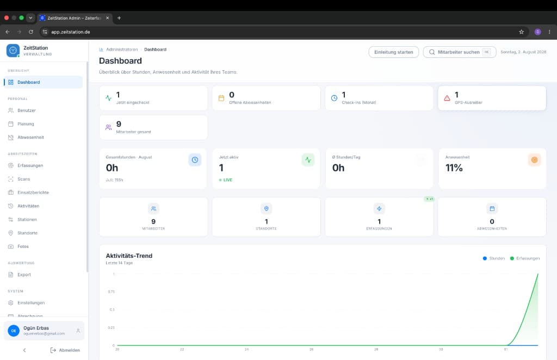Click the Sonntag, 2. August date text
557x360 pixels.
(523, 52)
